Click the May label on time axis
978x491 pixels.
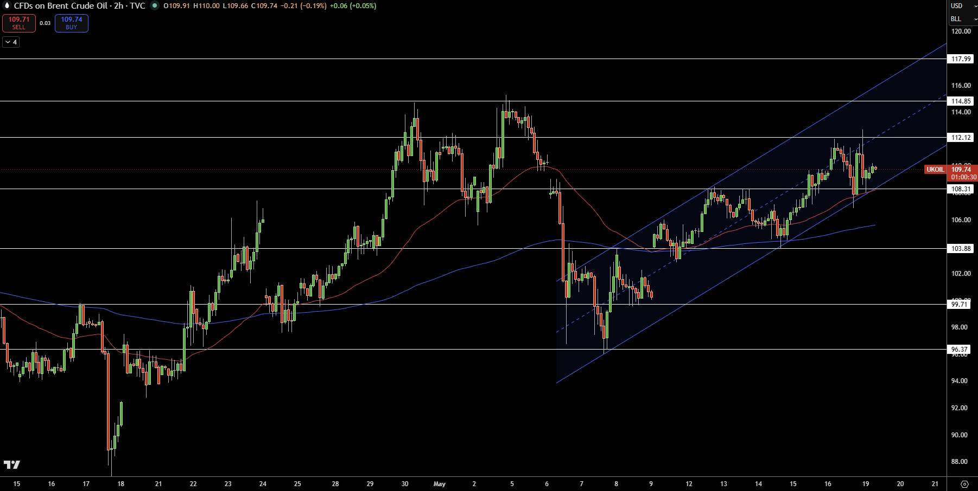[x=440, y=484]
